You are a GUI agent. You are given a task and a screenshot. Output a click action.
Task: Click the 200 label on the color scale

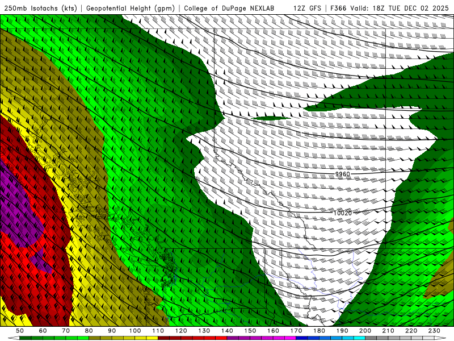point(365,331)
